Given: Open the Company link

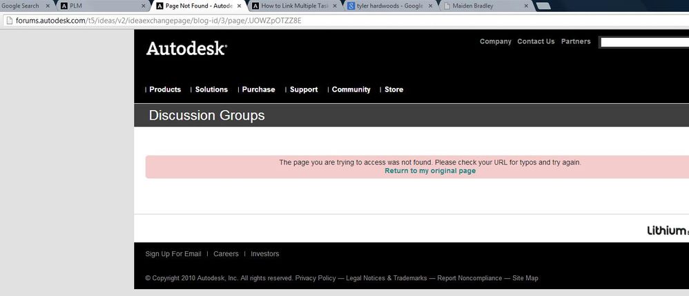Looking at the screenshot, I should (495, 41).
